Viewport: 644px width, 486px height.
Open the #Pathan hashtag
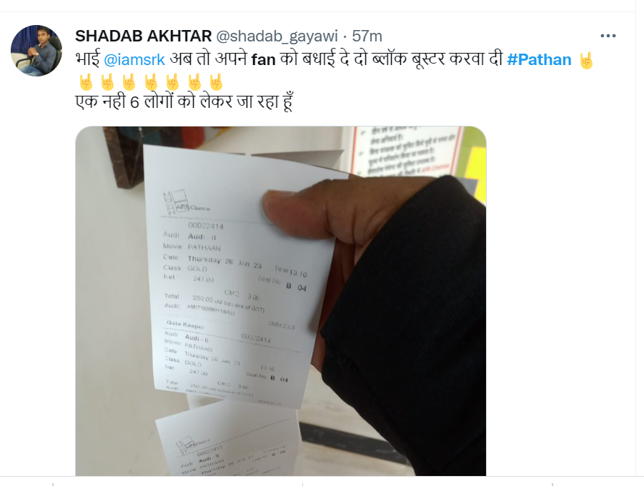539,59
